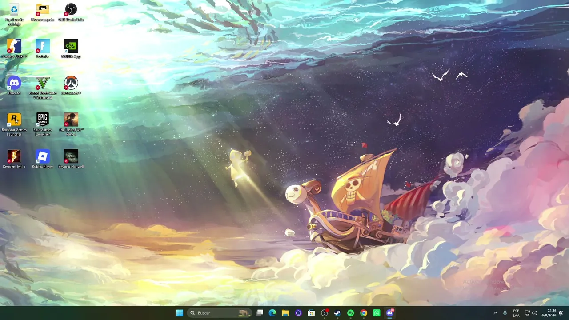The image size is (569, 320).
Task: Select The Last of Us Parte I icon
Action: (71, 124)
